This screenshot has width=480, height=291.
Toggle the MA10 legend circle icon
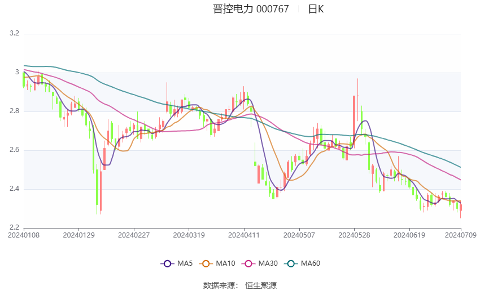coord(206,263)
